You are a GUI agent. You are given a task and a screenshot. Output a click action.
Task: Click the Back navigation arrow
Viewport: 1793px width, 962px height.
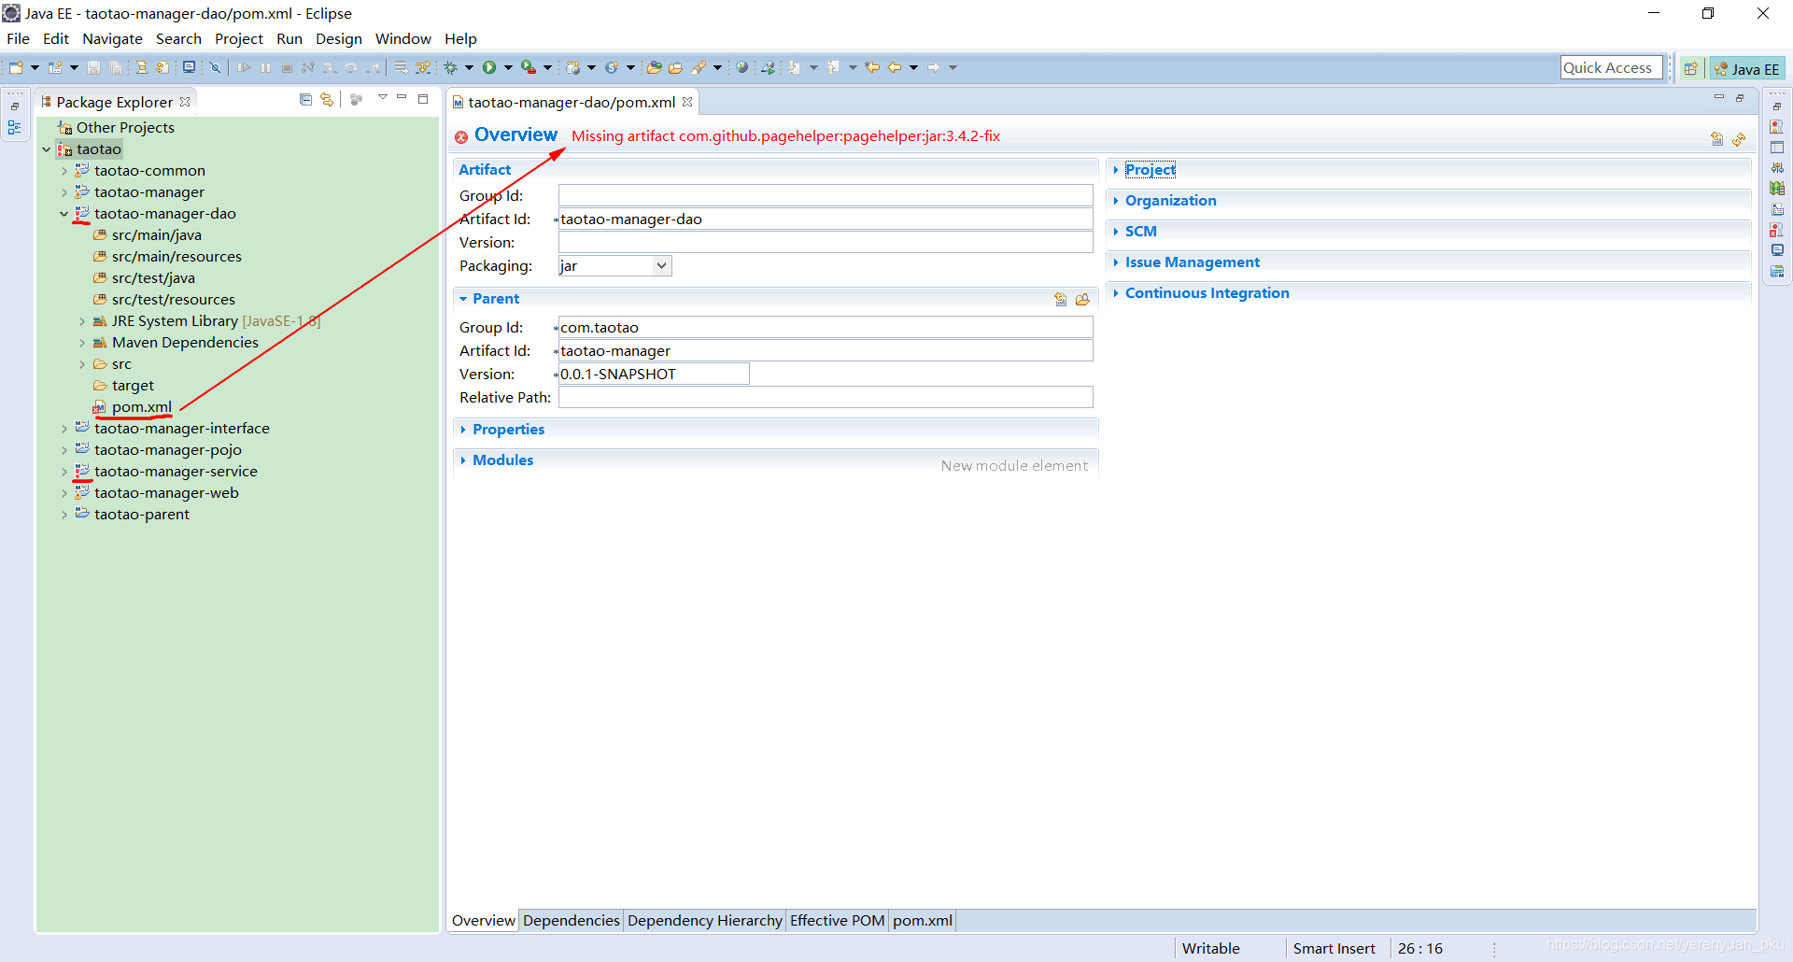(895, 67)
